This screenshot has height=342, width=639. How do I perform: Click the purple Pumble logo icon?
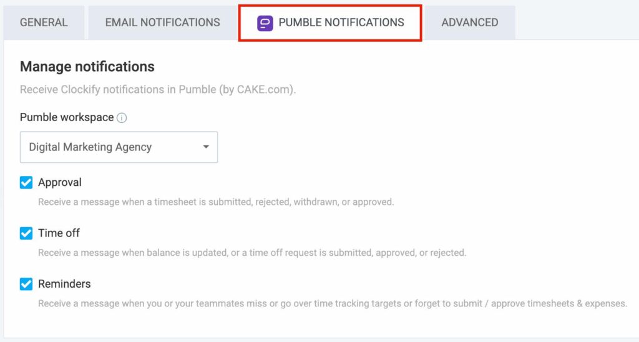[x=265, y=23]
